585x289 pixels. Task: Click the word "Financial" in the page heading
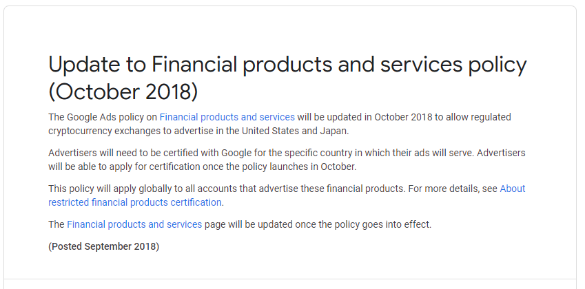[194, 65]
